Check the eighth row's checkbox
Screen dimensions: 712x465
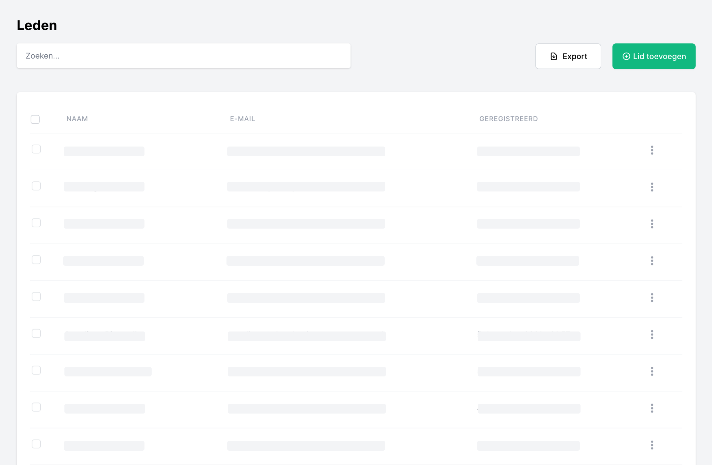point(36,407)
